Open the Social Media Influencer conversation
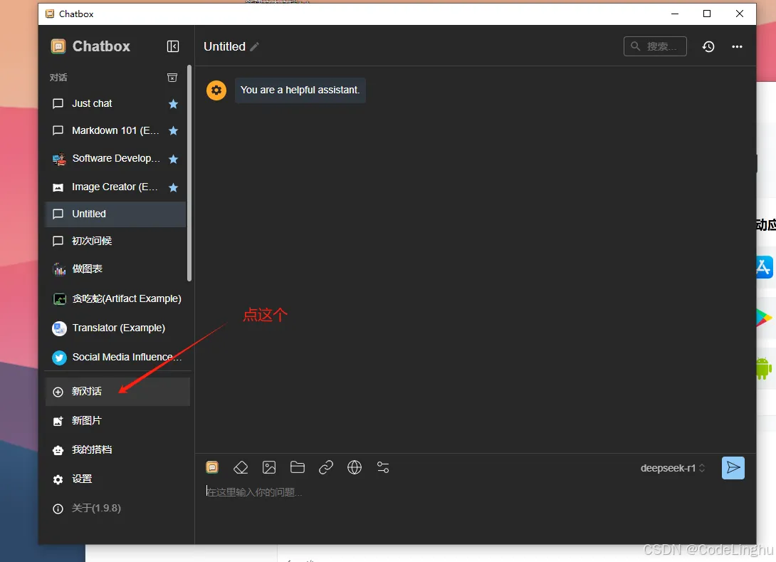The height and width of the screenshot is (562, 776). 117,357
